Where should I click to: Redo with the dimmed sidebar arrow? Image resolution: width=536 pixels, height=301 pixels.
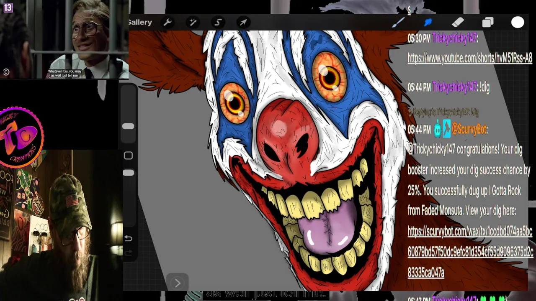coord(128,253)
